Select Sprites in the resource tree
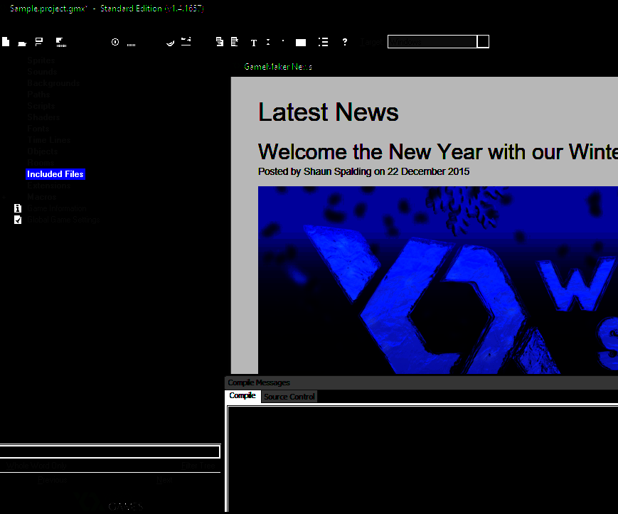Viewport: 618px width, 514px height. tap(41, 60)
